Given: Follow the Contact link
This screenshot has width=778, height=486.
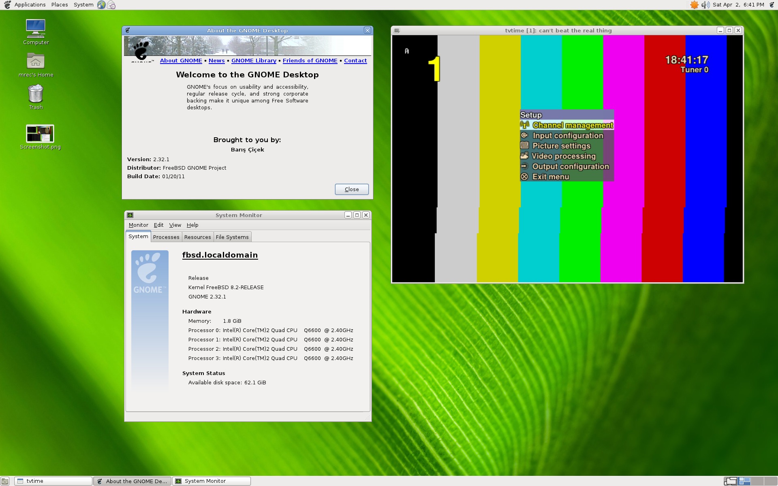Looking at the screenshot, I should 355,61.
